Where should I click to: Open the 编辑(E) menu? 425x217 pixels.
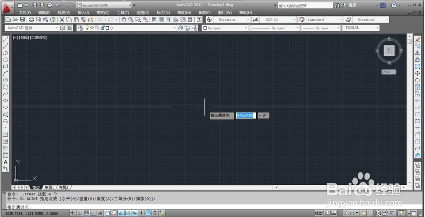pos(44,13)
